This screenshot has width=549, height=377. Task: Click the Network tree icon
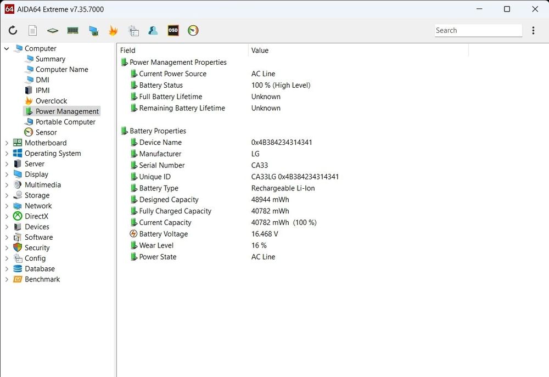[x=18, y=206]
